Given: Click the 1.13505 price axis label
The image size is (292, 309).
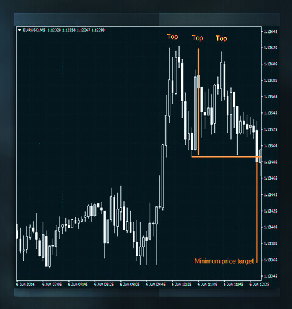Looking at the screenshot, I should point(271,146).
